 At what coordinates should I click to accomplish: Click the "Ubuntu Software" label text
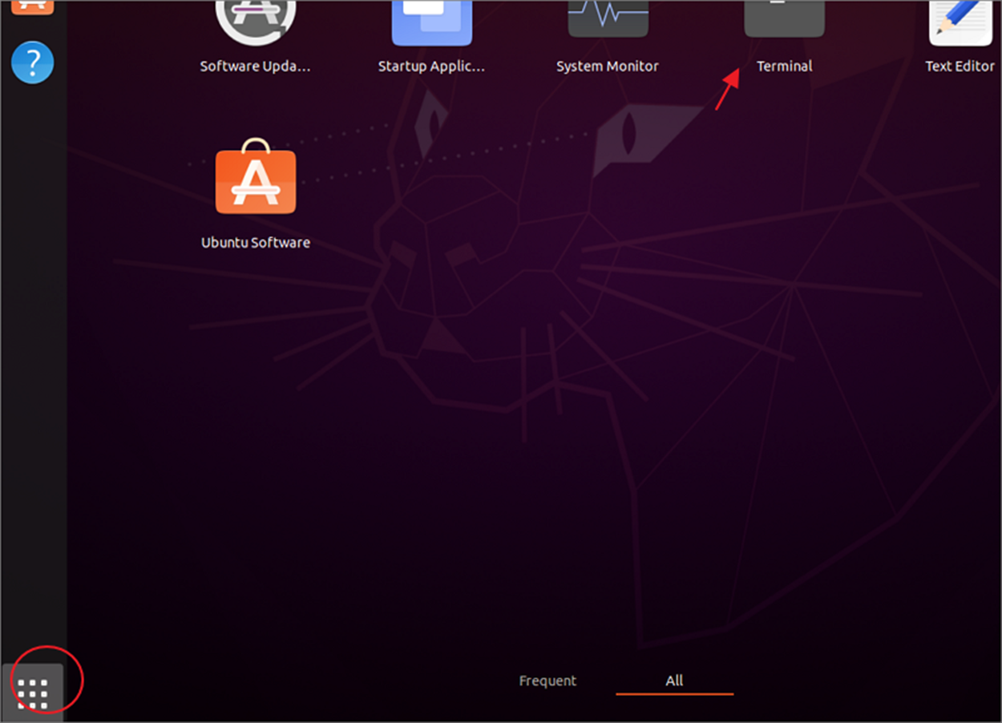[x=256, y=242]
